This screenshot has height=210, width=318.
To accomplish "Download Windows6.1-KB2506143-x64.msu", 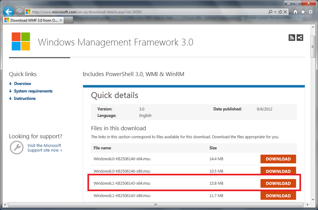I will coord(278,183).
